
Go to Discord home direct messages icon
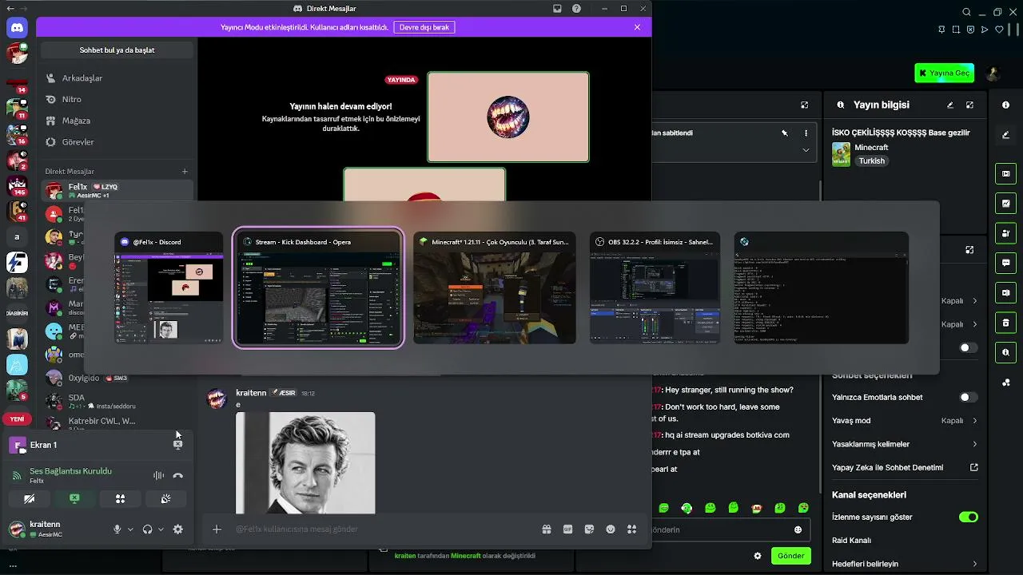coord(17,29)
